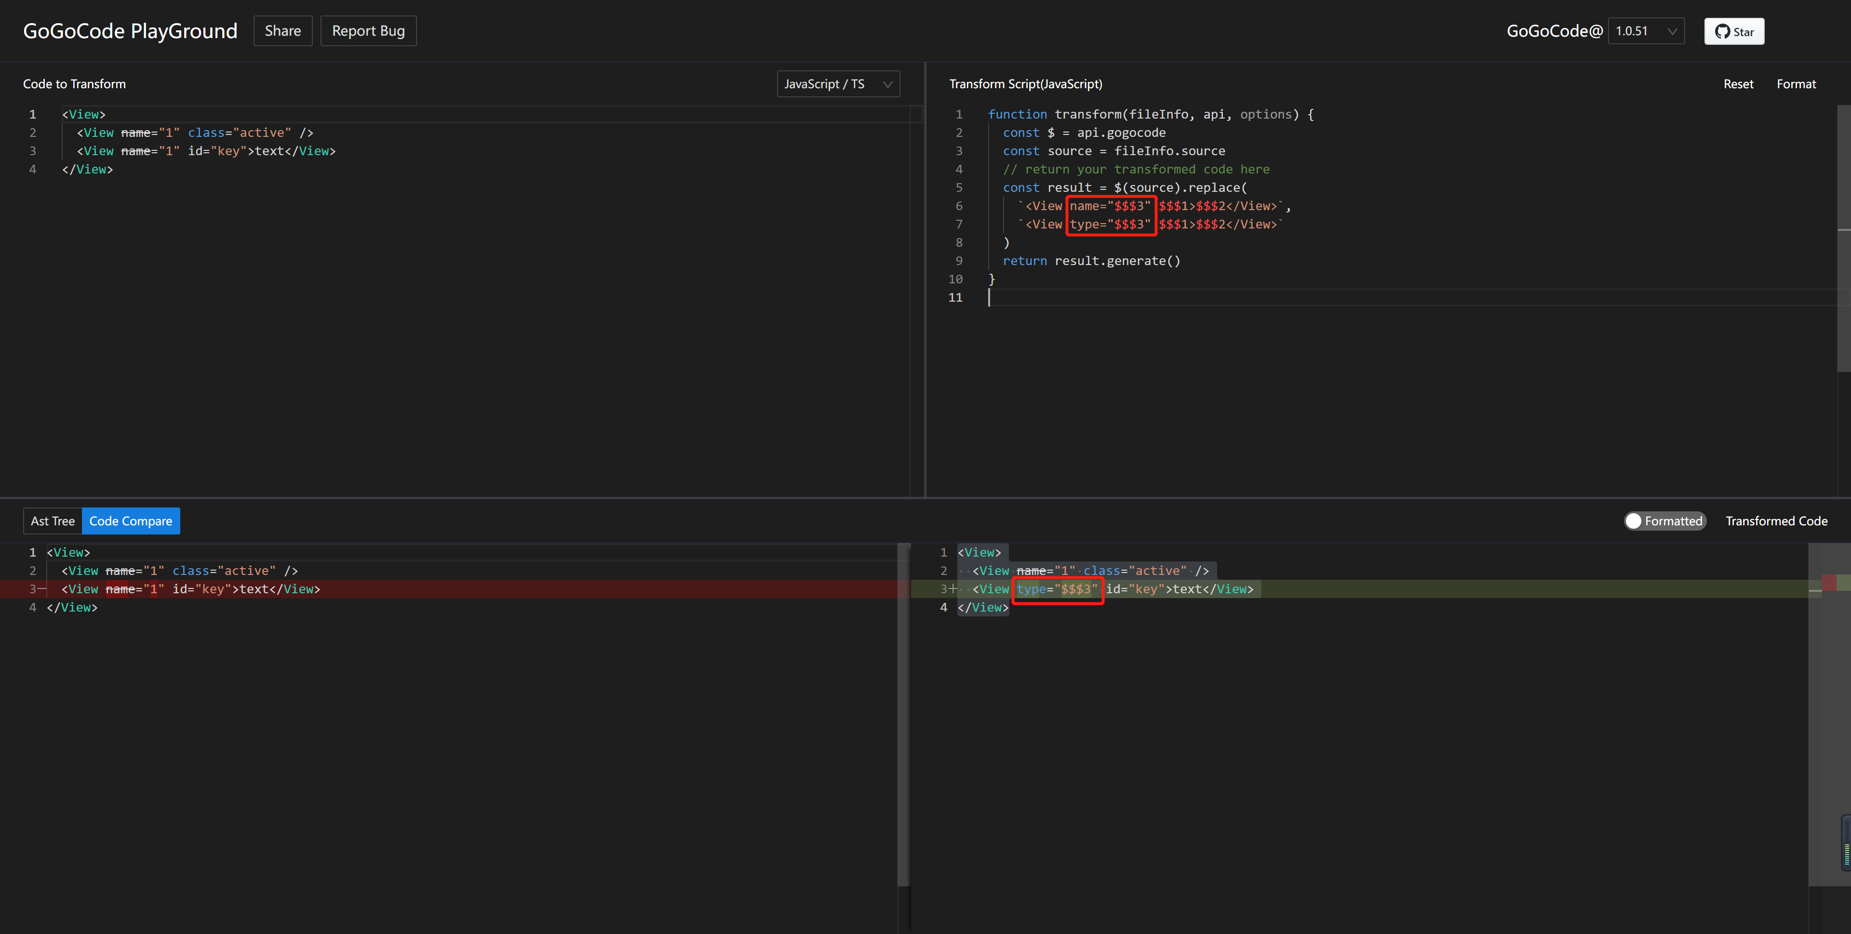
Task: Reset the transform script
Action: pyautogui.click(x=1738, y=83)
